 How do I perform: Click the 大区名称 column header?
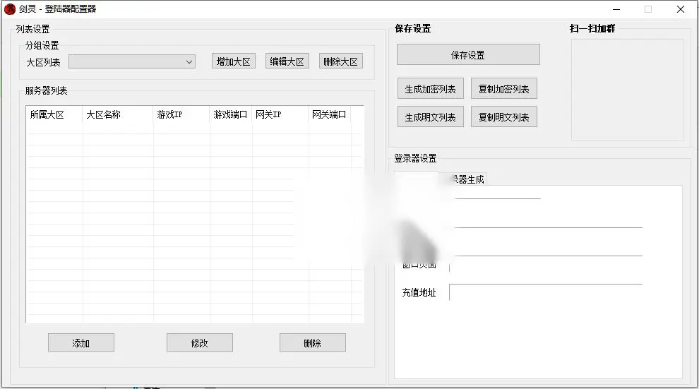click(118, 114)
